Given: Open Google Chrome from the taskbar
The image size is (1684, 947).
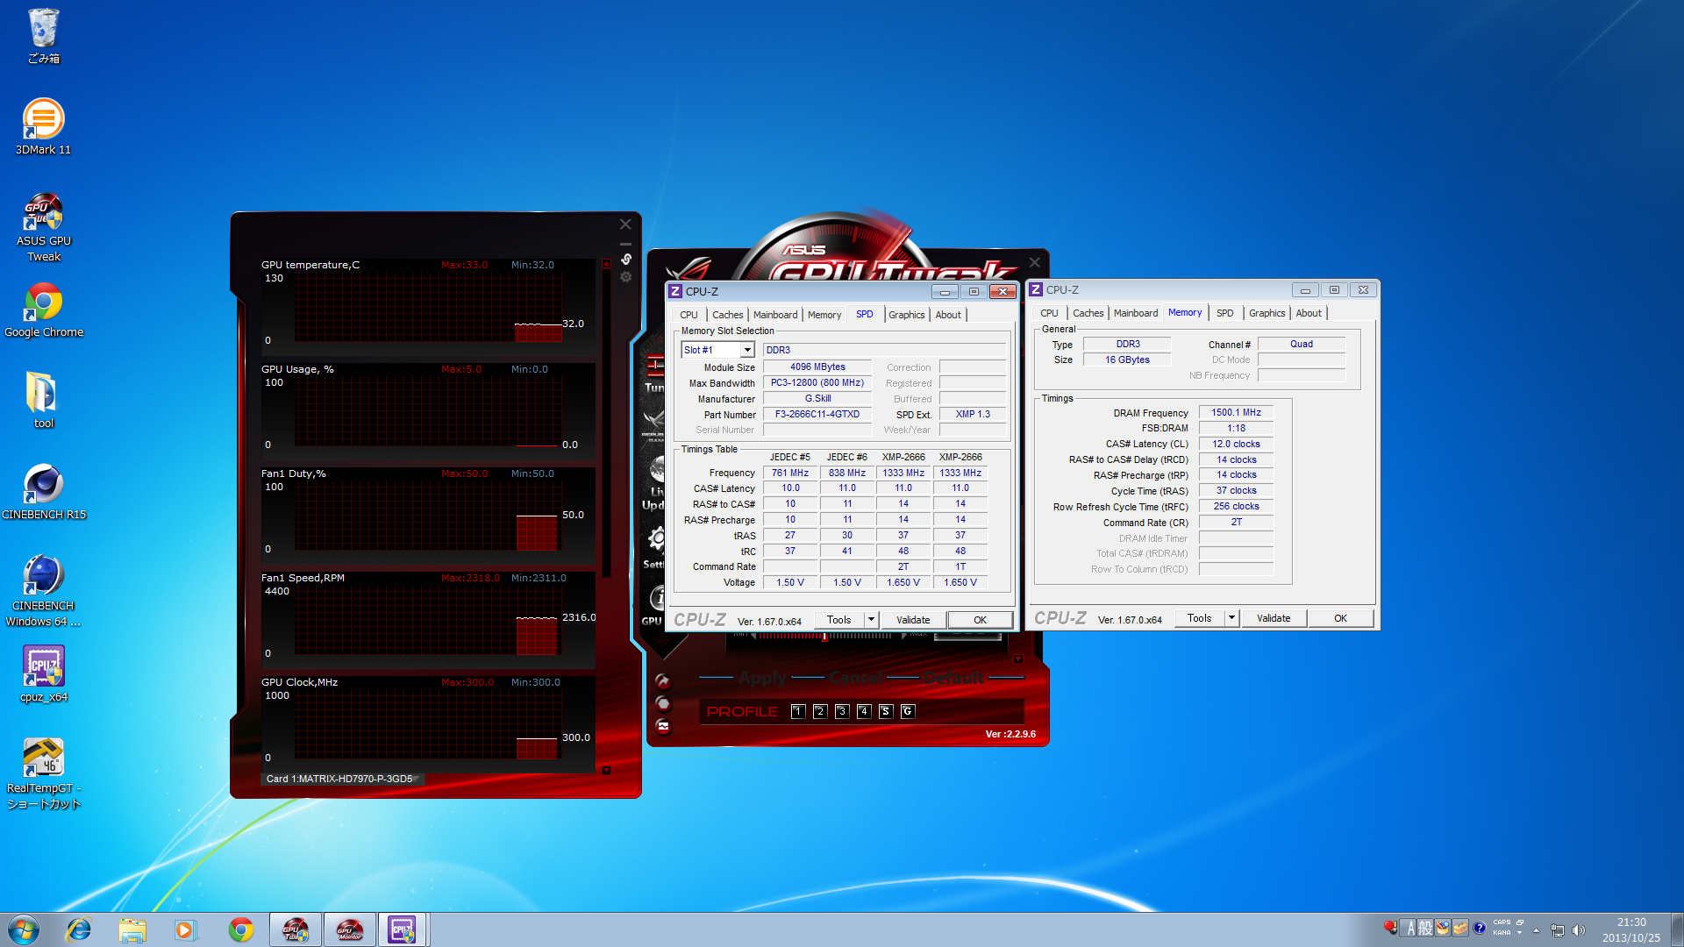Looking at the screenshot, I should click(x=241, y=929).
